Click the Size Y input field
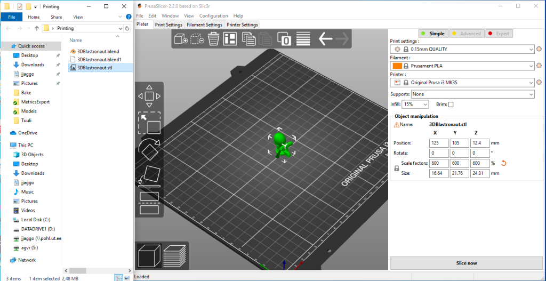The height and width of the screenshot is (281, 546). (459, 173)
